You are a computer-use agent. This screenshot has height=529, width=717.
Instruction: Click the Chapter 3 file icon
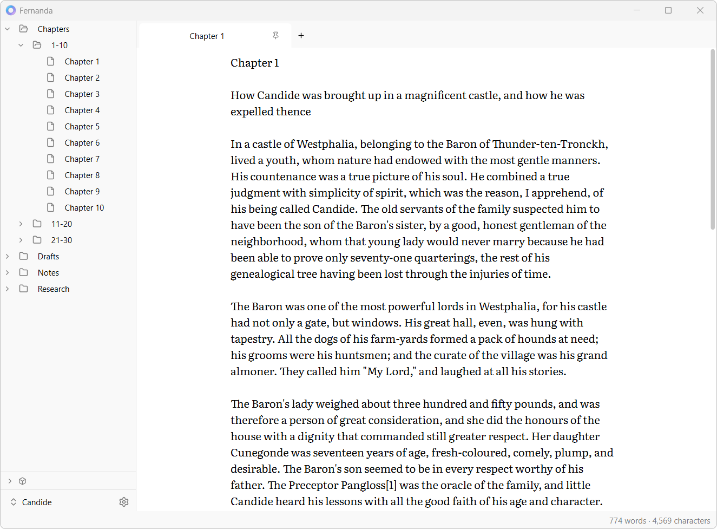click(x=51, y=94)
